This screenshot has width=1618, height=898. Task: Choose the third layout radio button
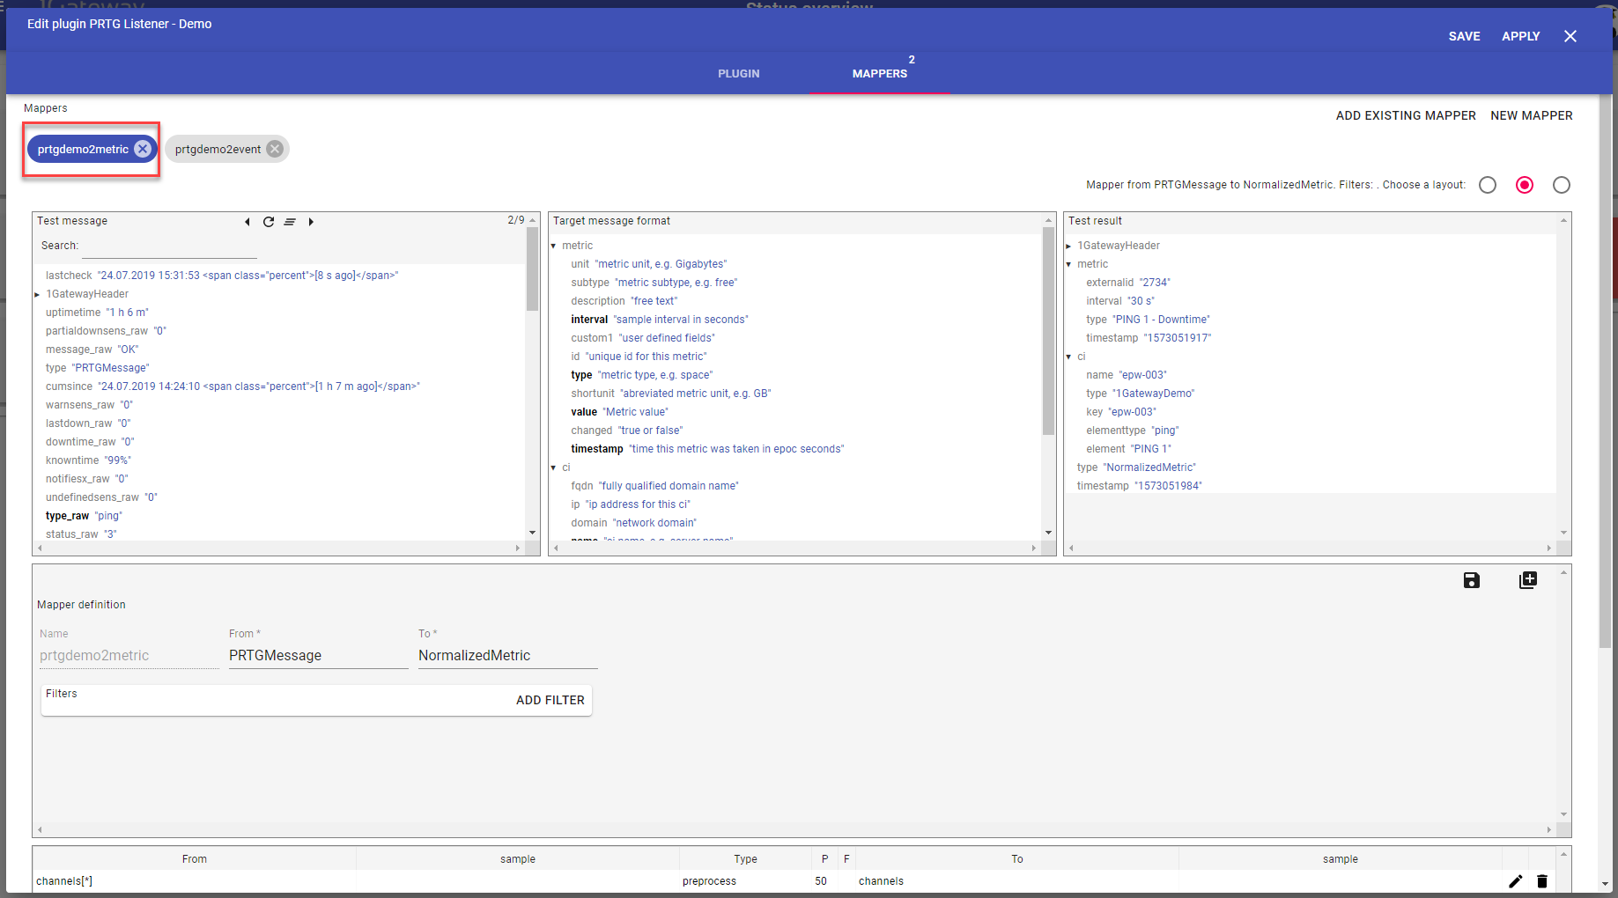coord(1562,185)
